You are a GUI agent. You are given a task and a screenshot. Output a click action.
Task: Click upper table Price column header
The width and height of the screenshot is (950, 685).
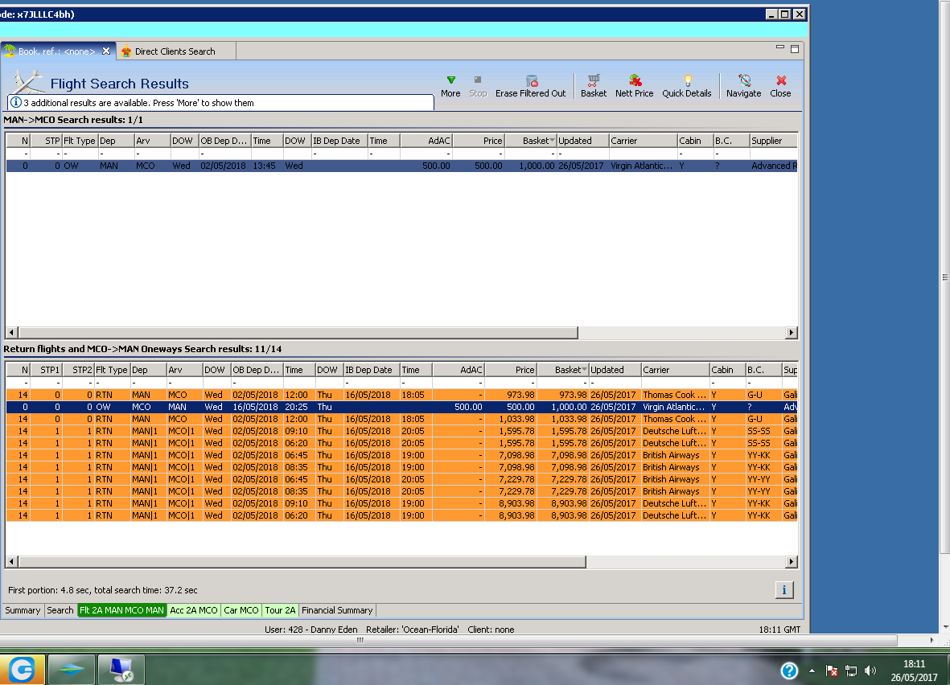(x=479, y=141)
